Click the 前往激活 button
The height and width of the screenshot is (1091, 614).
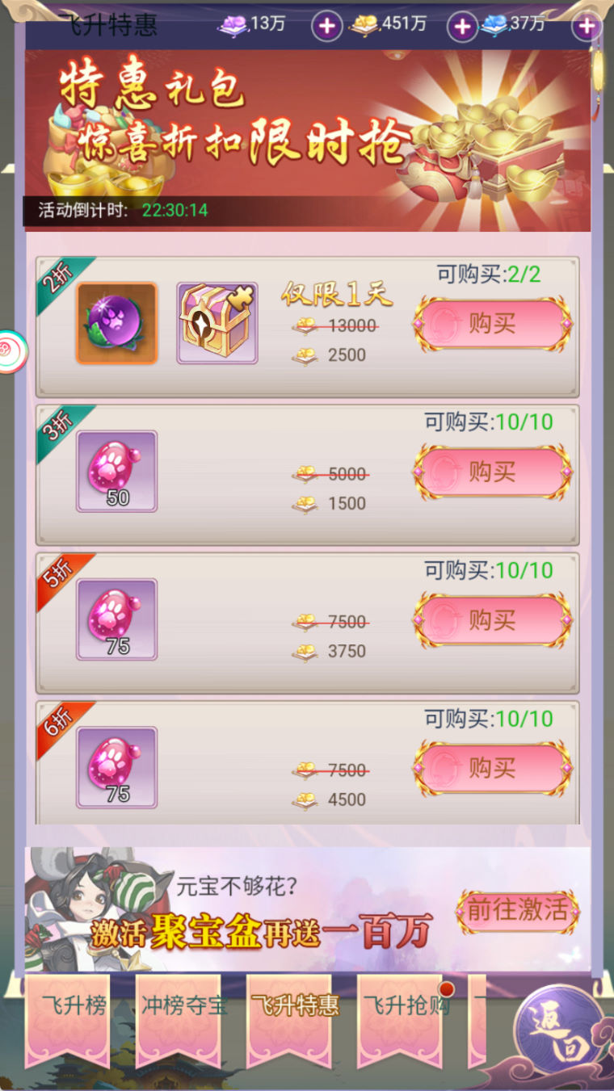pyautogui.click(x=518, y=911)
